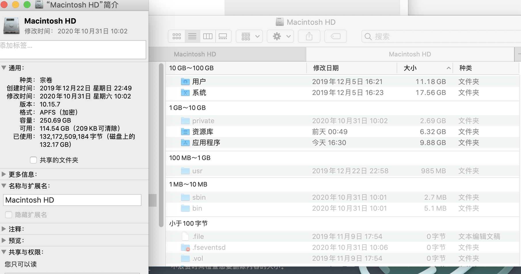Collapse the 通用 section
The image size is (521, 274).
click(x=4, y=68)
